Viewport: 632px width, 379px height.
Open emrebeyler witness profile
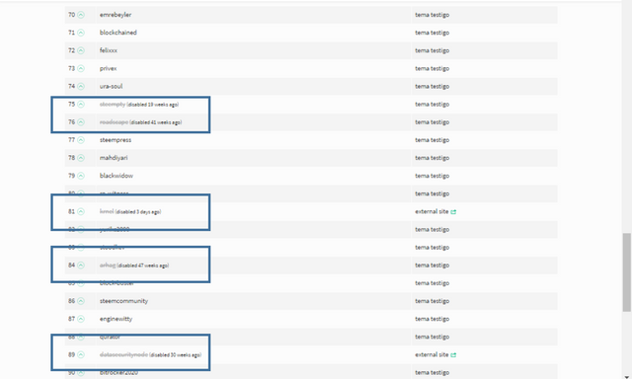pyautogui.click(x=116, y=15)
